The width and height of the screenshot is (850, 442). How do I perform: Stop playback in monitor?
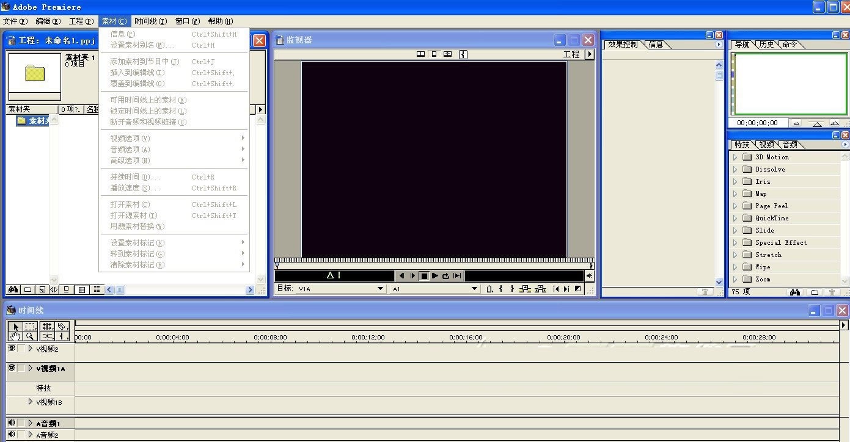[x=424, y=276]
